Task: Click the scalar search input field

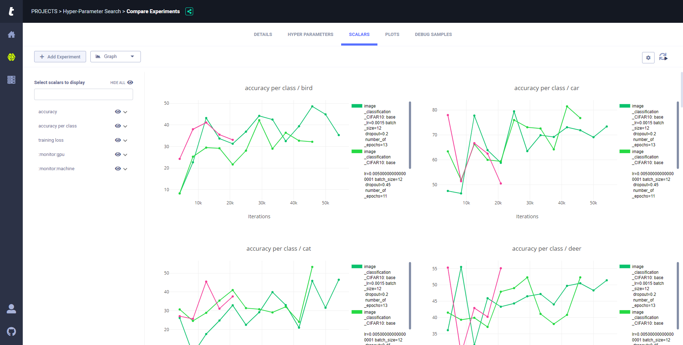Action: pos(84,94)
